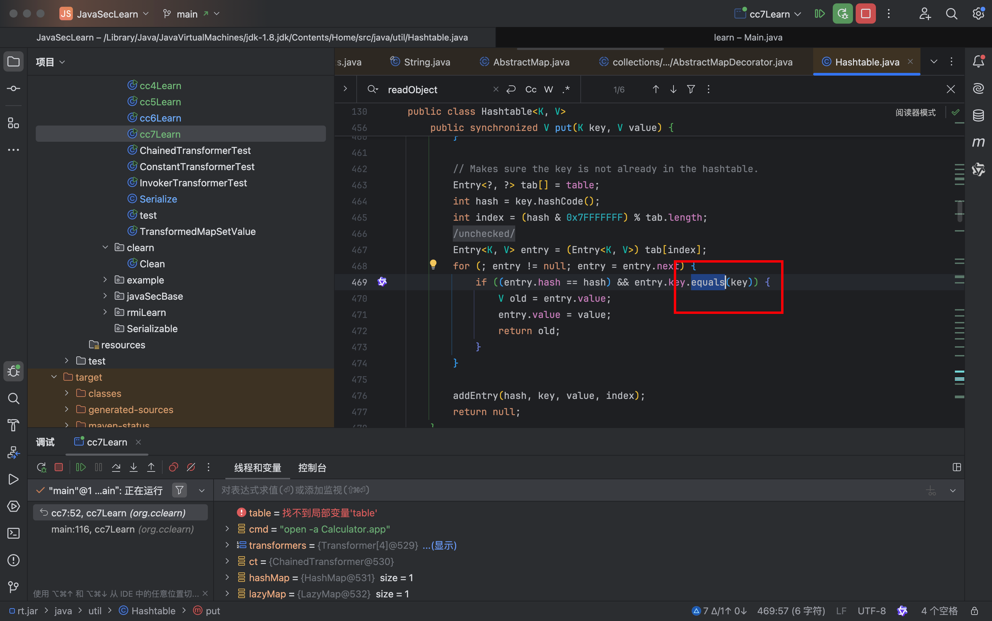Click the Stop debugging red square button

tap(865, 14)
